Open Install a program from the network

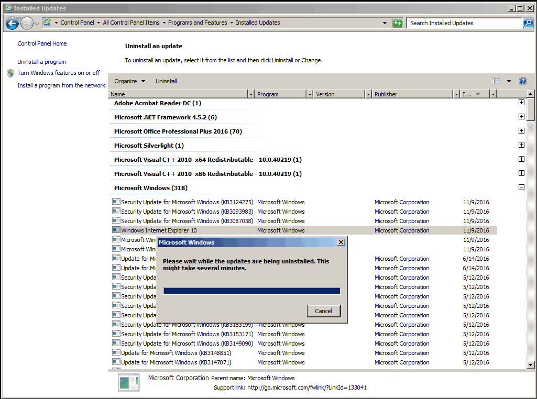[61, 85]
